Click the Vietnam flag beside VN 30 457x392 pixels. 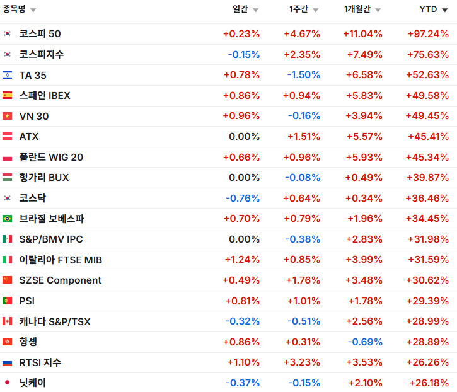[8, 116]
